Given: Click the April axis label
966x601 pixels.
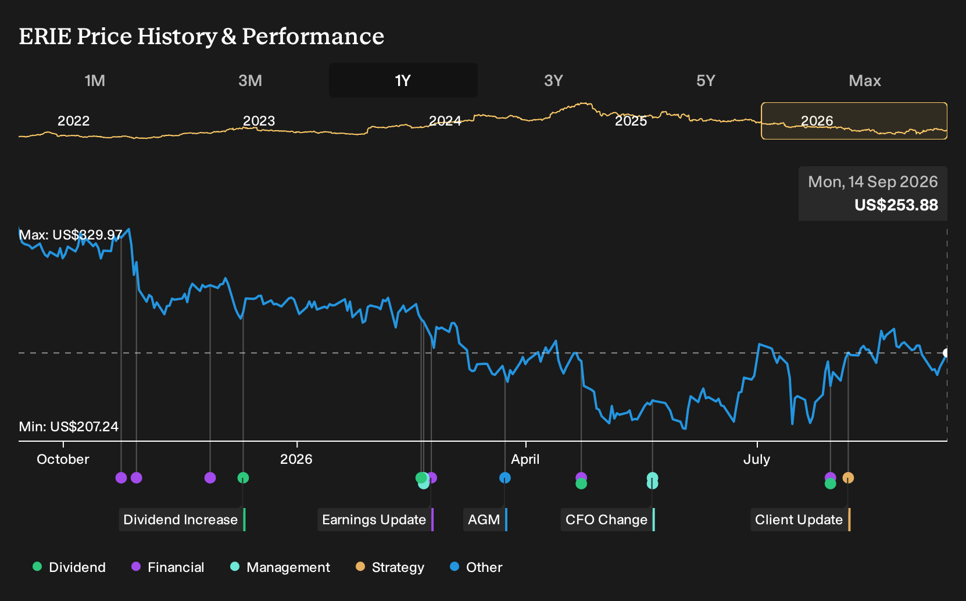Looking at the screenshot, I should point(525,459).
